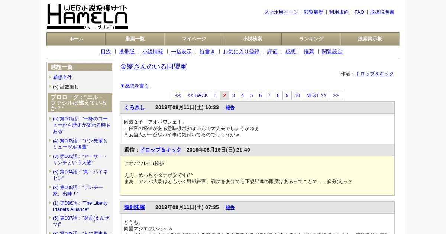This screenshot has width=446, height=234.
Task: Open 感想 sub-menu link
Action: pyautogui.click(x=291, y=52)
